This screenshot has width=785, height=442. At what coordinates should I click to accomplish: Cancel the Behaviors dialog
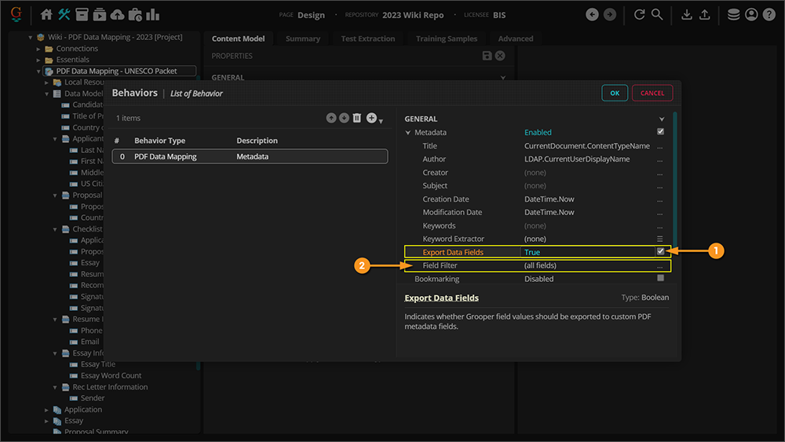[x=652, y=93]
